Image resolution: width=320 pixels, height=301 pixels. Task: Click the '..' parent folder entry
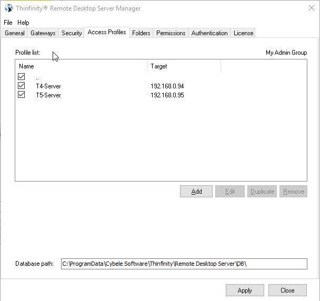tap(37, 78)
